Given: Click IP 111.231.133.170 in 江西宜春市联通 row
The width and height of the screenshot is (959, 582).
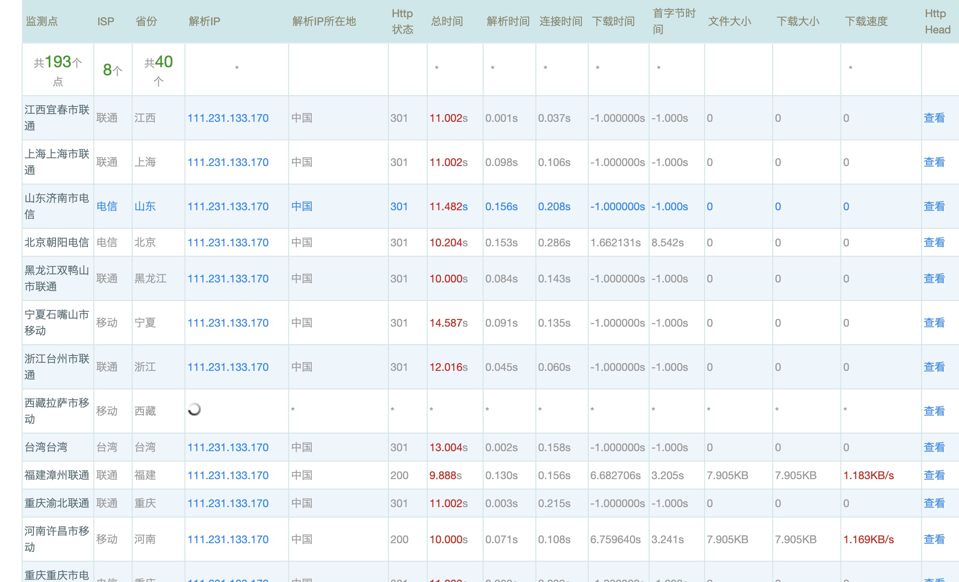Looking at the screenshot, I should pyautogui.click(x=228, y=118).
